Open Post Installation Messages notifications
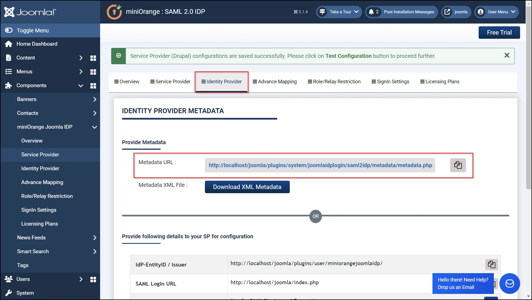532x300 pixels. pos(401,12)
